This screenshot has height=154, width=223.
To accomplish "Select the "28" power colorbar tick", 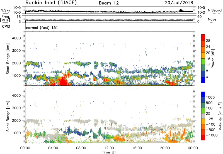I will point(208,41).
